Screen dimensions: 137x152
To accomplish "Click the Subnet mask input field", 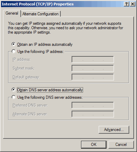I will 93,68.
